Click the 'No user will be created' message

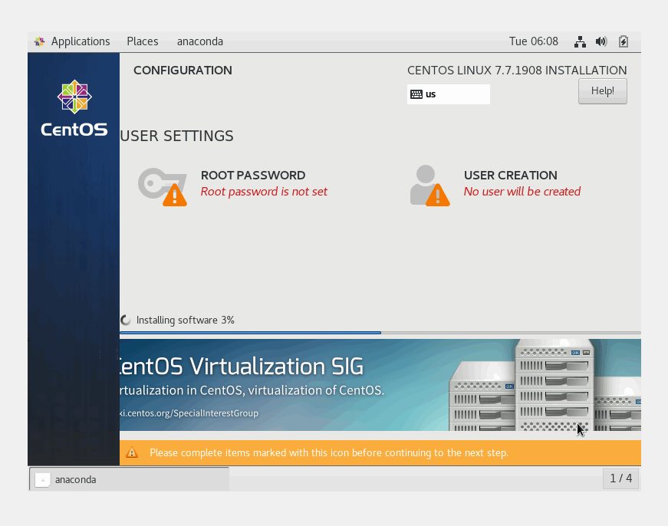click(522, 192)
